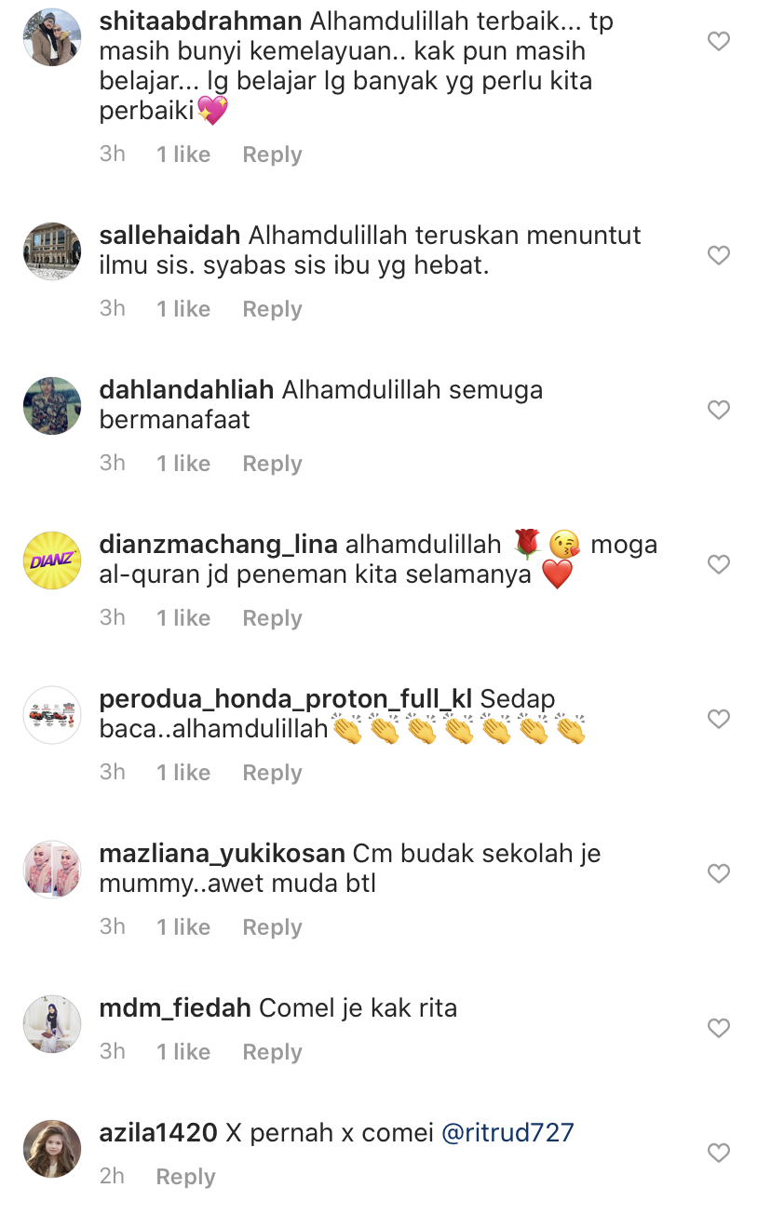Like mdm_fiedah's comment with the heart
Image resolution: width=771 pixels, height=1215 pixels.
[718, 1028]
